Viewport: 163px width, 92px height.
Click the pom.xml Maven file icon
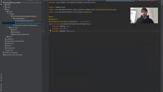6,50
